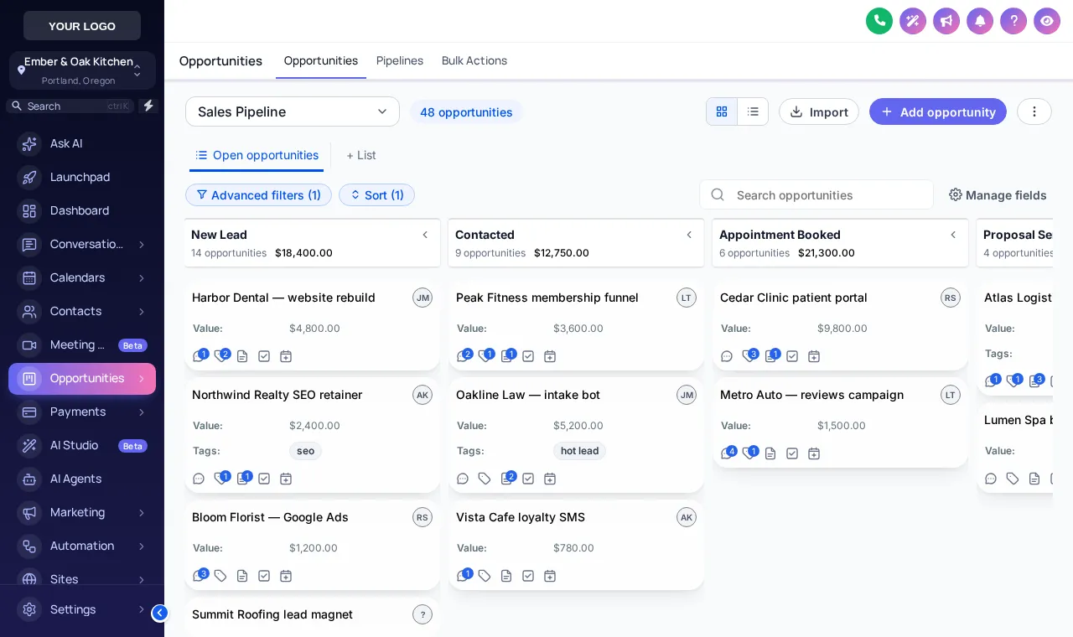Collapse the New Lead column
Image resolution: width=1073 pixels, height=637 pixels.
pos(425,235)
